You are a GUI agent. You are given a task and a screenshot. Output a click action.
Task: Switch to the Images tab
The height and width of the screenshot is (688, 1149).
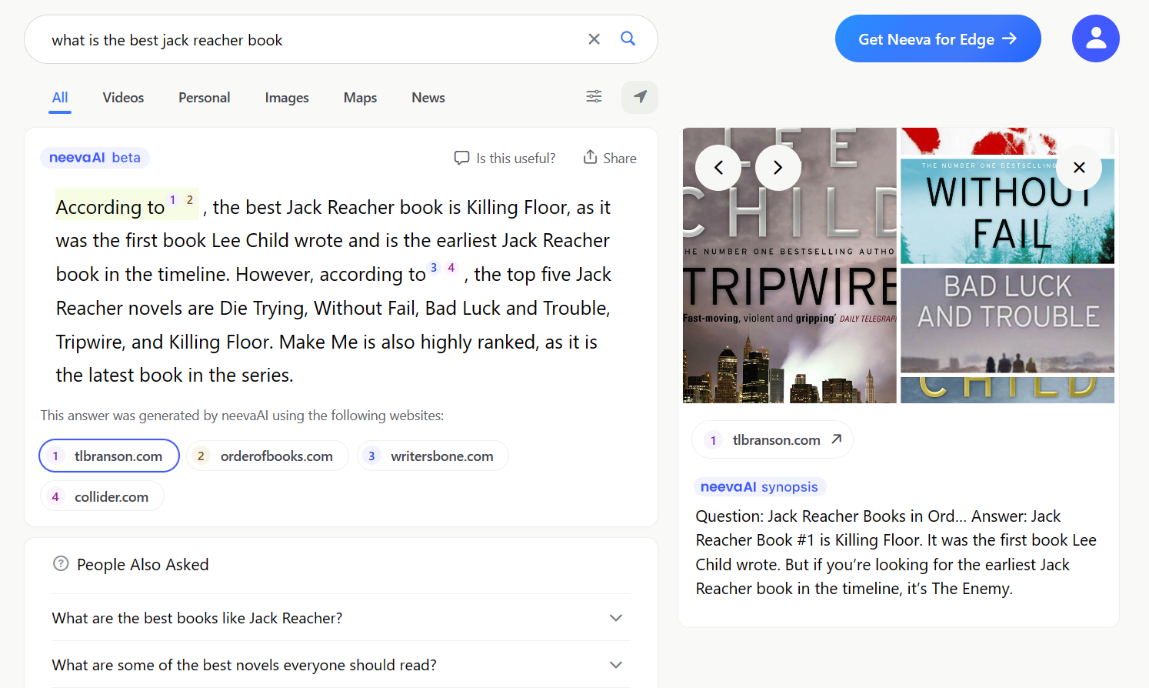[287, 98]
